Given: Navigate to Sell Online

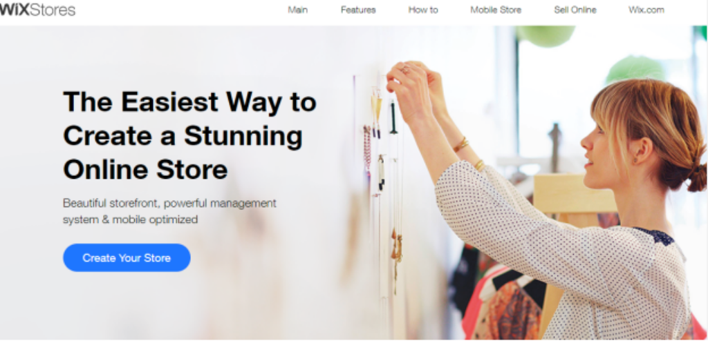Looking at the screenshot, I should click(x=575, y=10).
